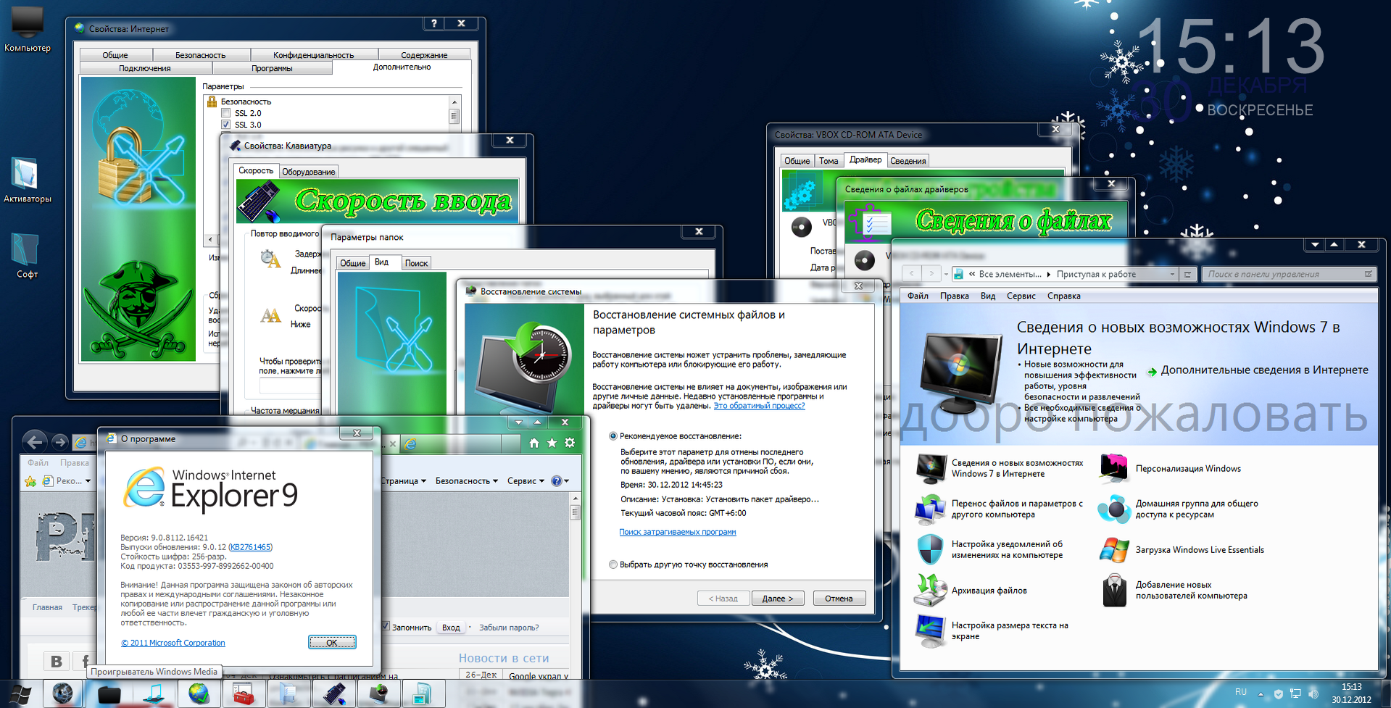
Task: Click the add new users suit icon
Action: [x=1114, y=590]
